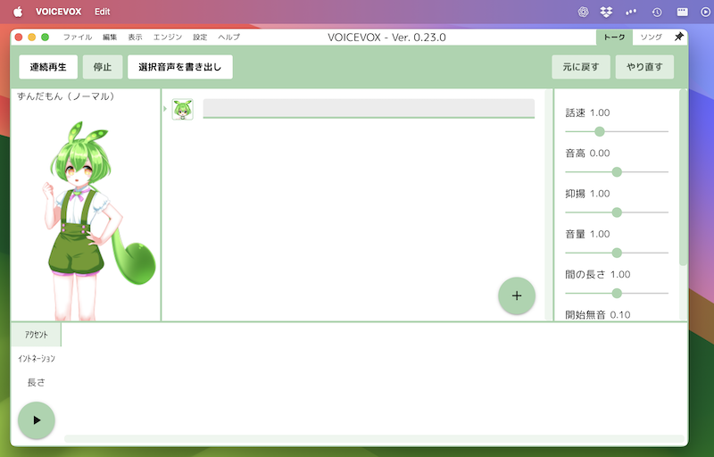714x457 pixels.
Task: Open the 編集 menu
Action: 110,37
